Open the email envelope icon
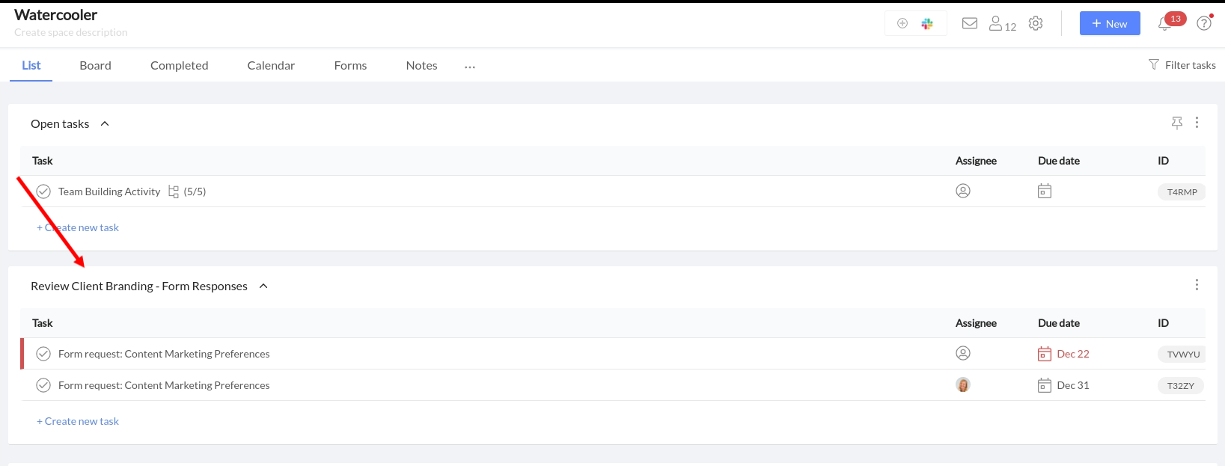Viewport: 1225px width, 466px height. 970,23
